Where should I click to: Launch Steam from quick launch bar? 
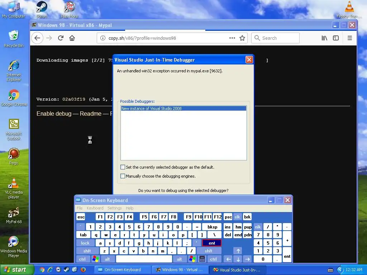pos(66,270)
